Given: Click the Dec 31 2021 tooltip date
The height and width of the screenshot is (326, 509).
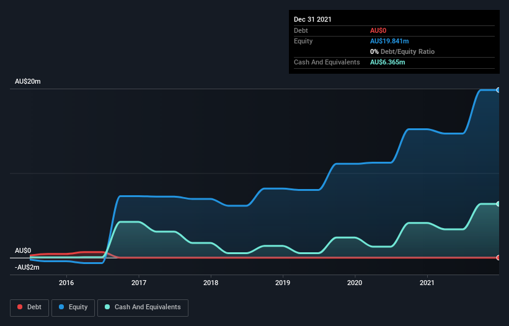Looking at the screenshot, I should 312,19.
